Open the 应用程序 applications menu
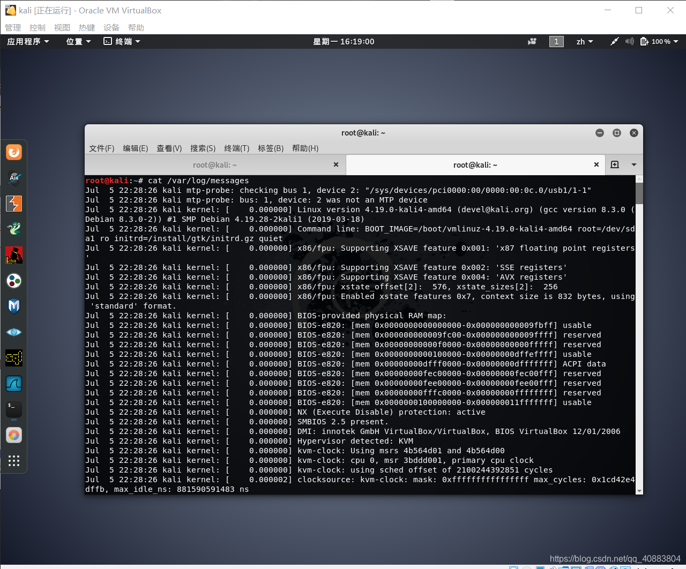Viewport: 686px width, 569px height. click(28, 41)
